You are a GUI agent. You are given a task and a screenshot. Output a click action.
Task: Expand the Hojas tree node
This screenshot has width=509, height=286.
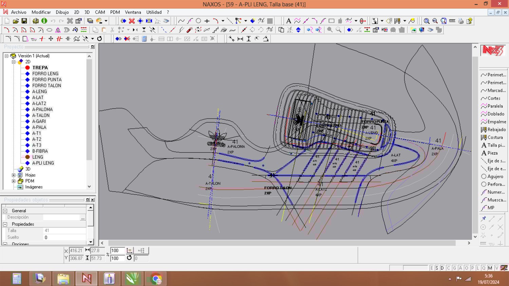tap(14, 175)
